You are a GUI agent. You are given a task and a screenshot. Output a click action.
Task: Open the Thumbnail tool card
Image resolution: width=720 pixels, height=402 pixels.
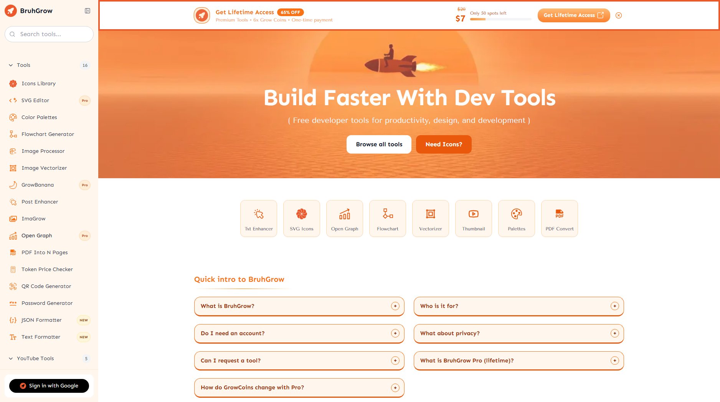tap(474, 218)
